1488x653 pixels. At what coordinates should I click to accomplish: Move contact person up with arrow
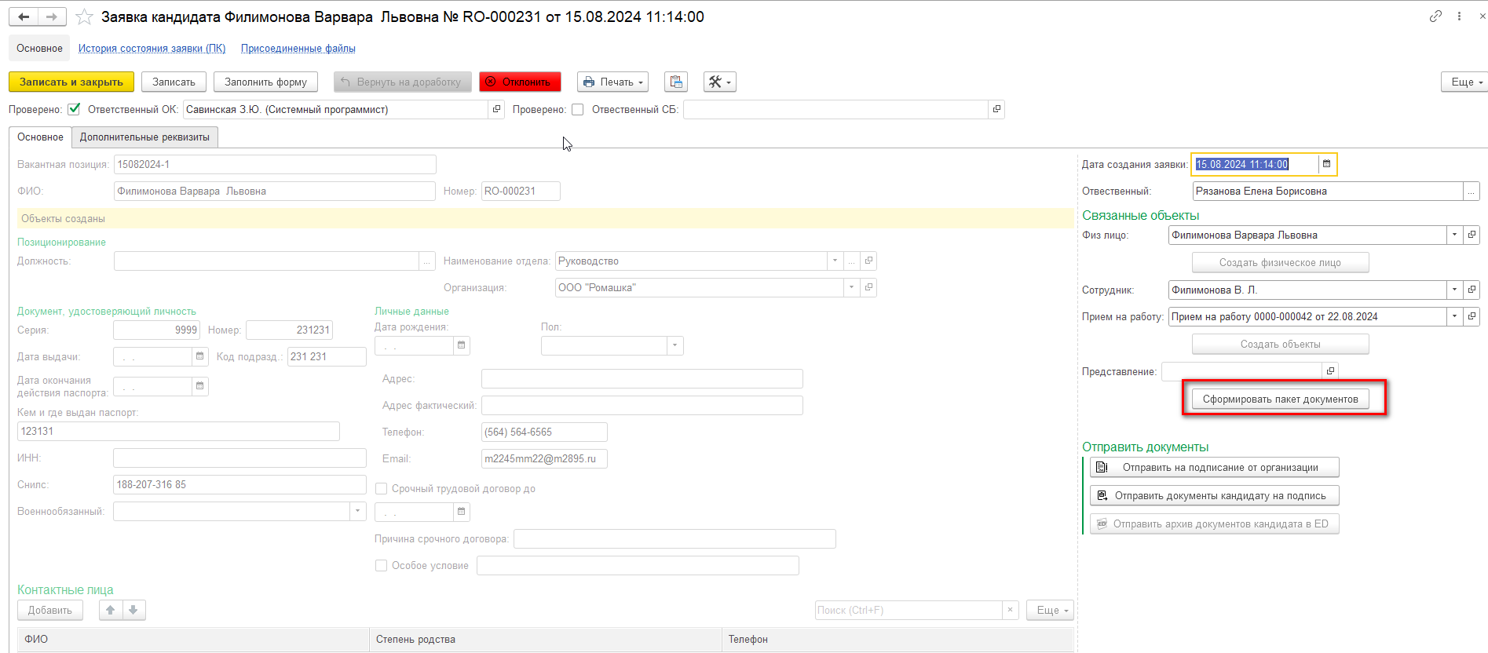(111, 610)
